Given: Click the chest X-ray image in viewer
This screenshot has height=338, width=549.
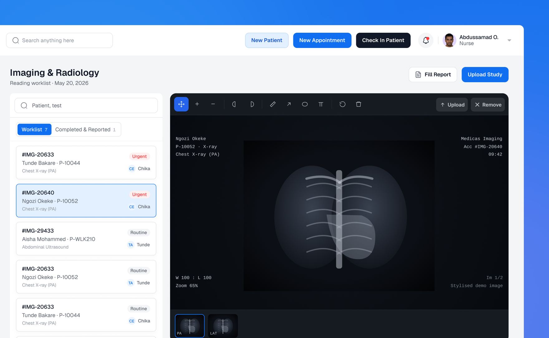Looking at the screenshot, I should tap(339, 216).
